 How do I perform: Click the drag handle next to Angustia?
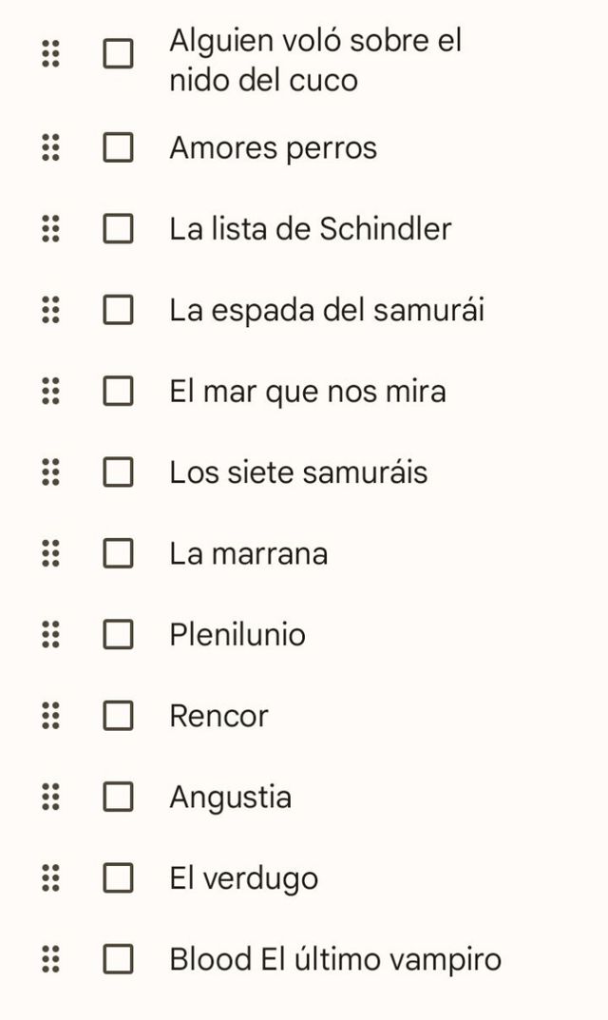(x=50, y=797)
